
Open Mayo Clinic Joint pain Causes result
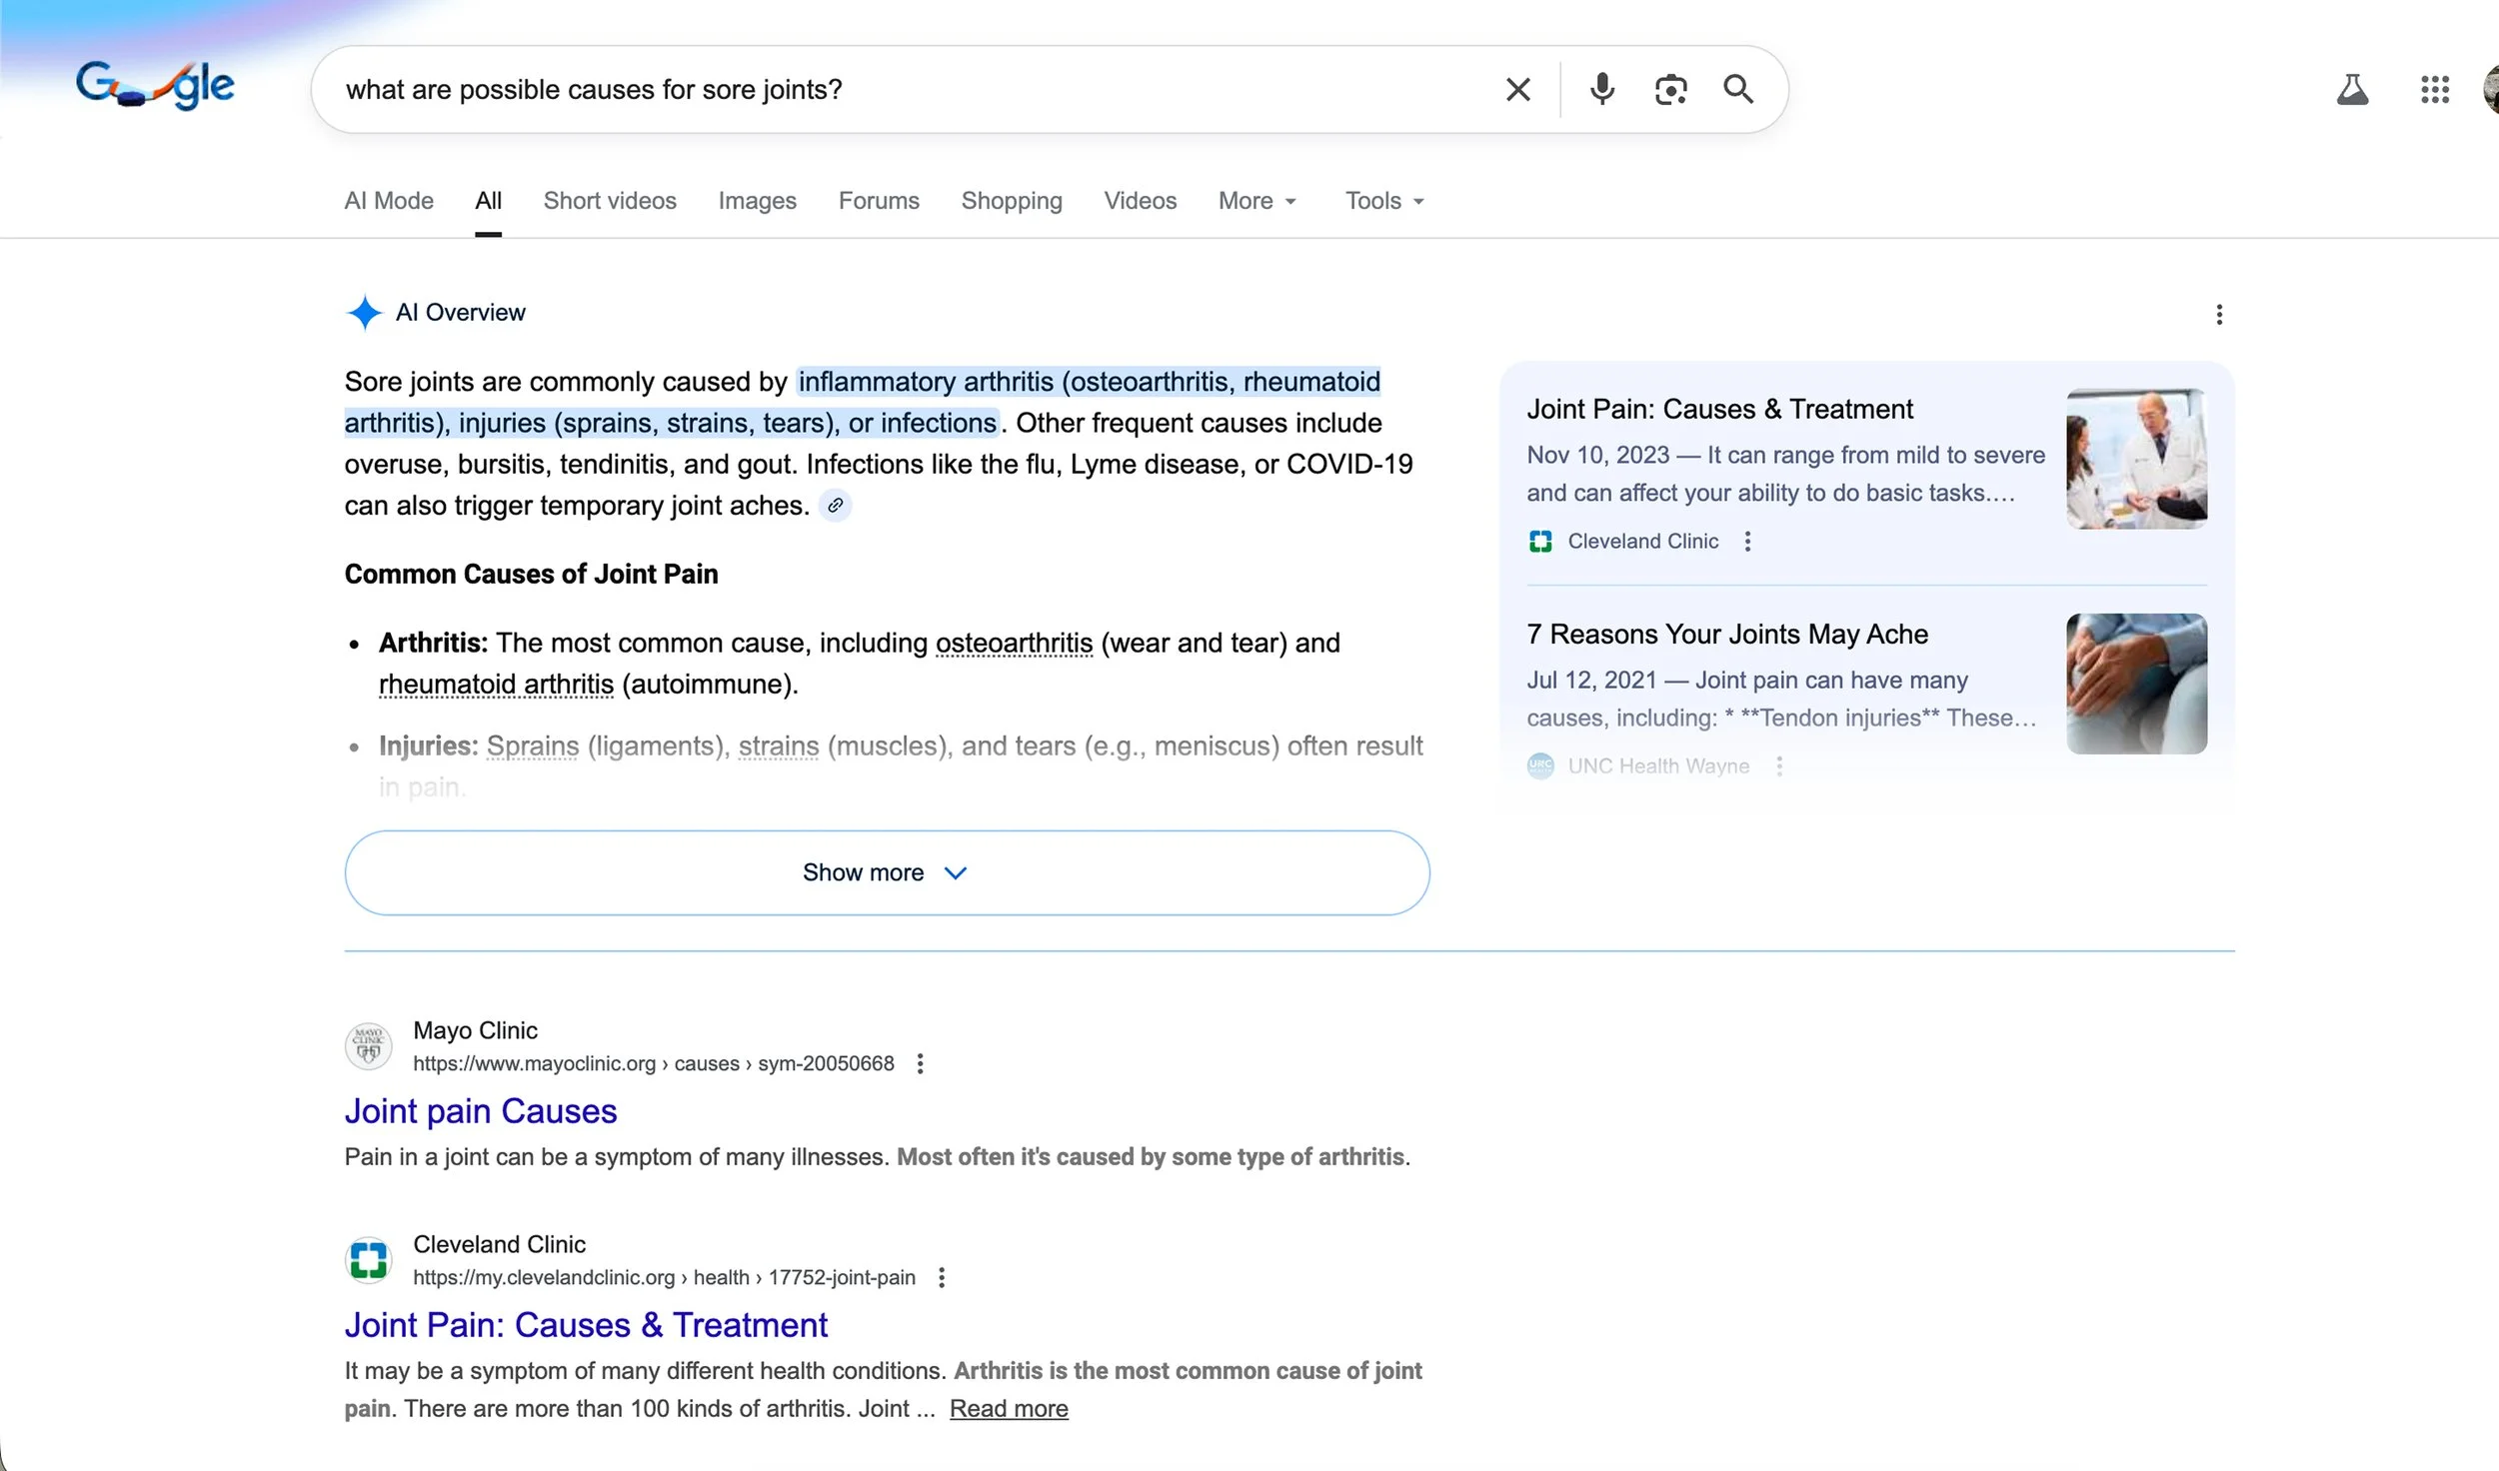480,1111
